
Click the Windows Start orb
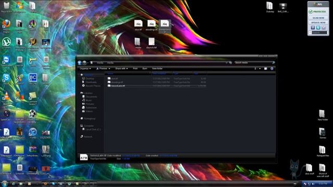4,183
